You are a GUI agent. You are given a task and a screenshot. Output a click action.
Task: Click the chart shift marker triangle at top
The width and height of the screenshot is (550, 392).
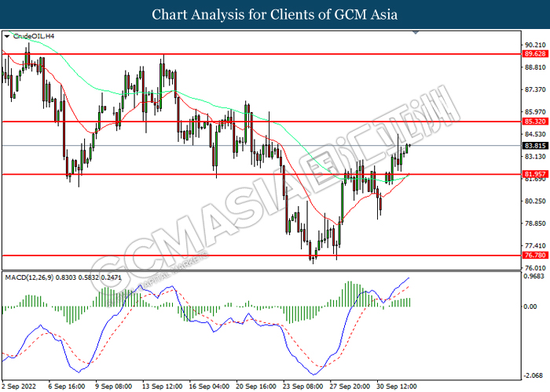pyautogui.click(x=416, y=32)
